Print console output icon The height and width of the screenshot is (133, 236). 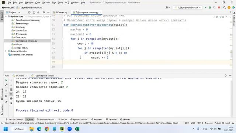click(x=11, y=99)
